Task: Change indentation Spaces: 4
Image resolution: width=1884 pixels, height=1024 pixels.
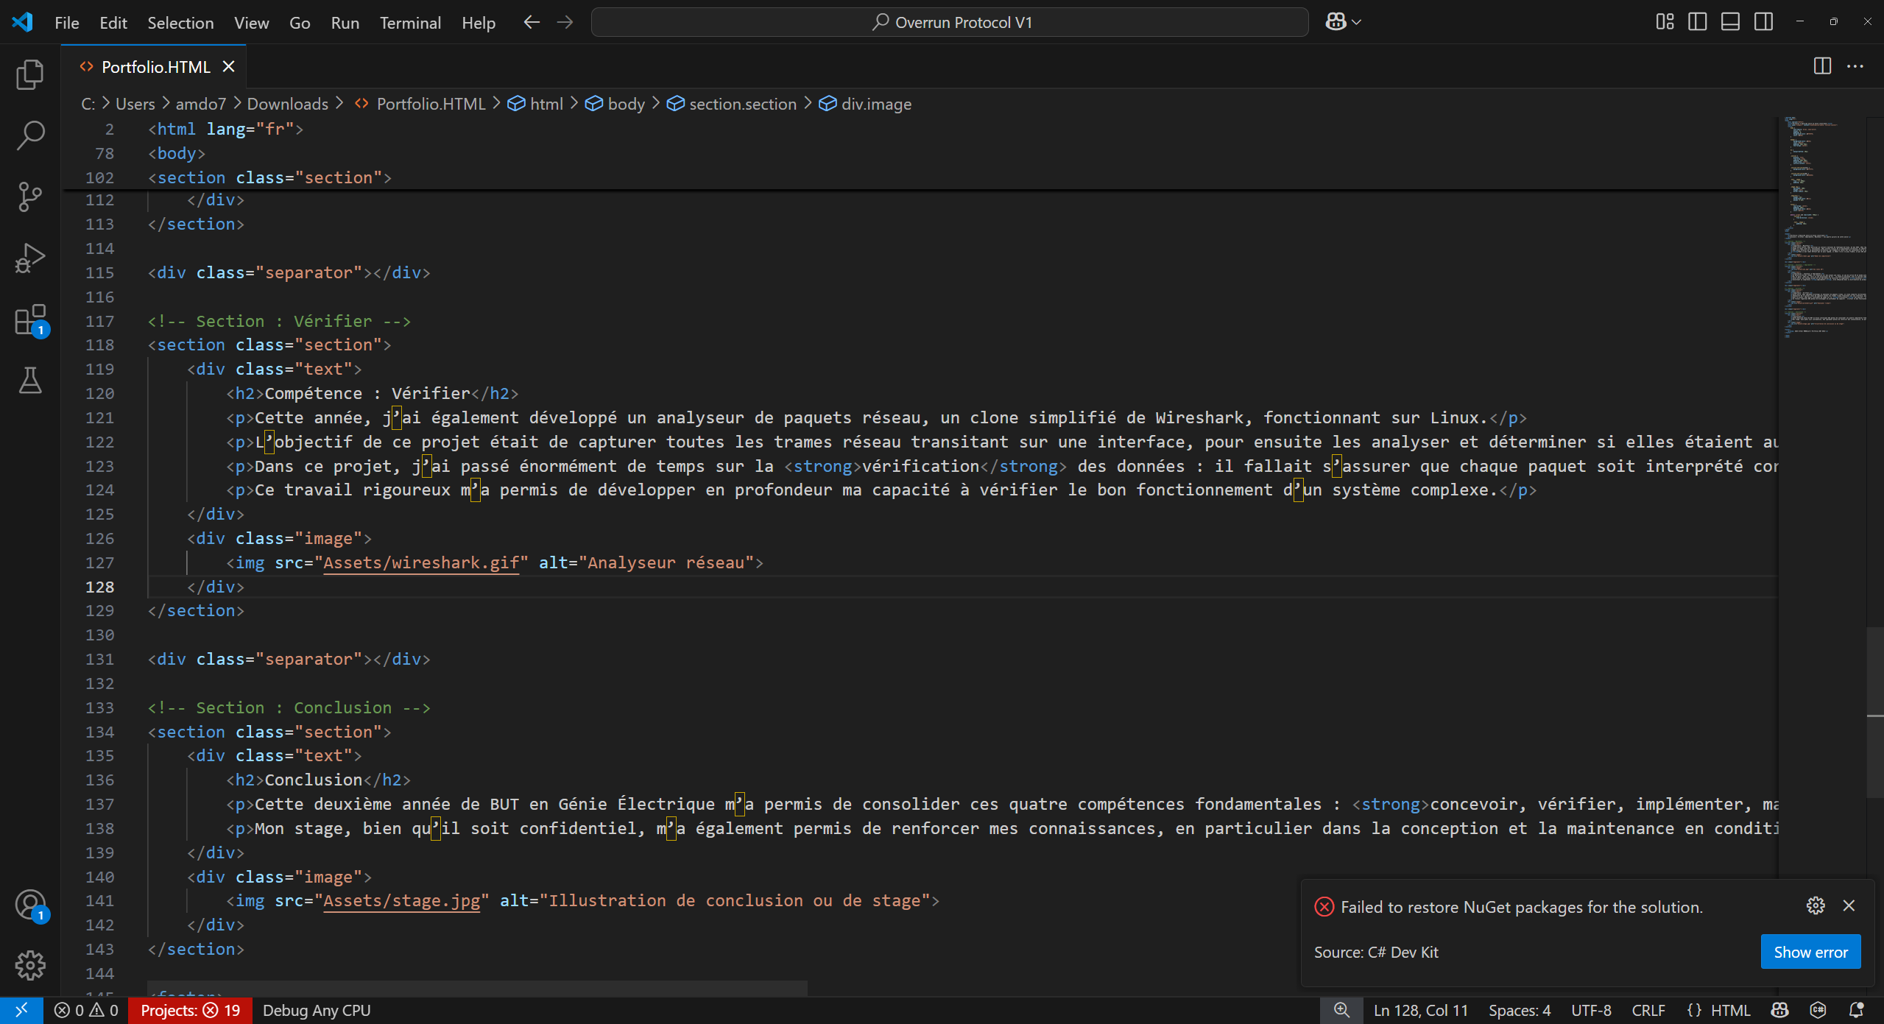Action: tap(1520, 1011)
